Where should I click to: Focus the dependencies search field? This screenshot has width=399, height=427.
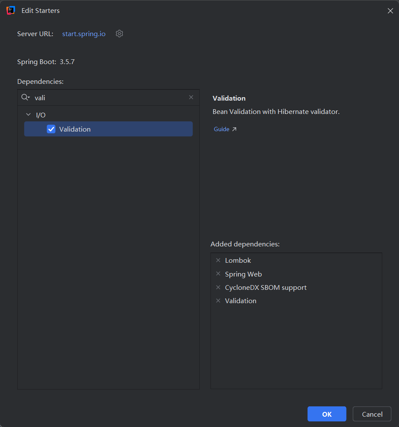click(x=109, y=98)
